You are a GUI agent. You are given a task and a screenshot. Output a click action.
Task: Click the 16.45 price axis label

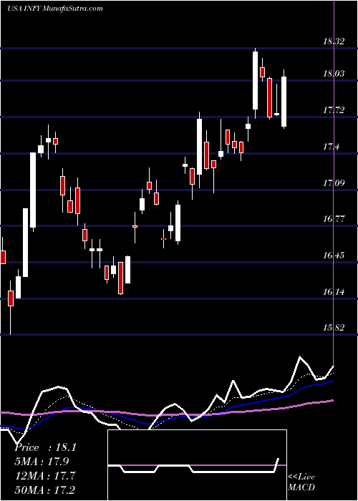click(x=334, y=256)
